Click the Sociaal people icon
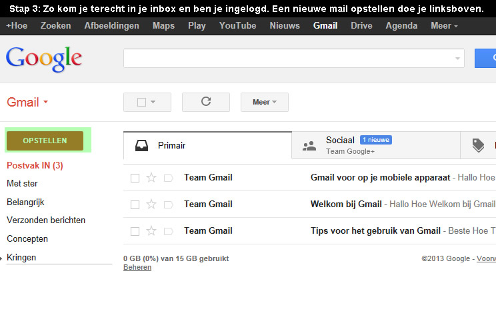The image size is (496, 333). tap(309, 146)
